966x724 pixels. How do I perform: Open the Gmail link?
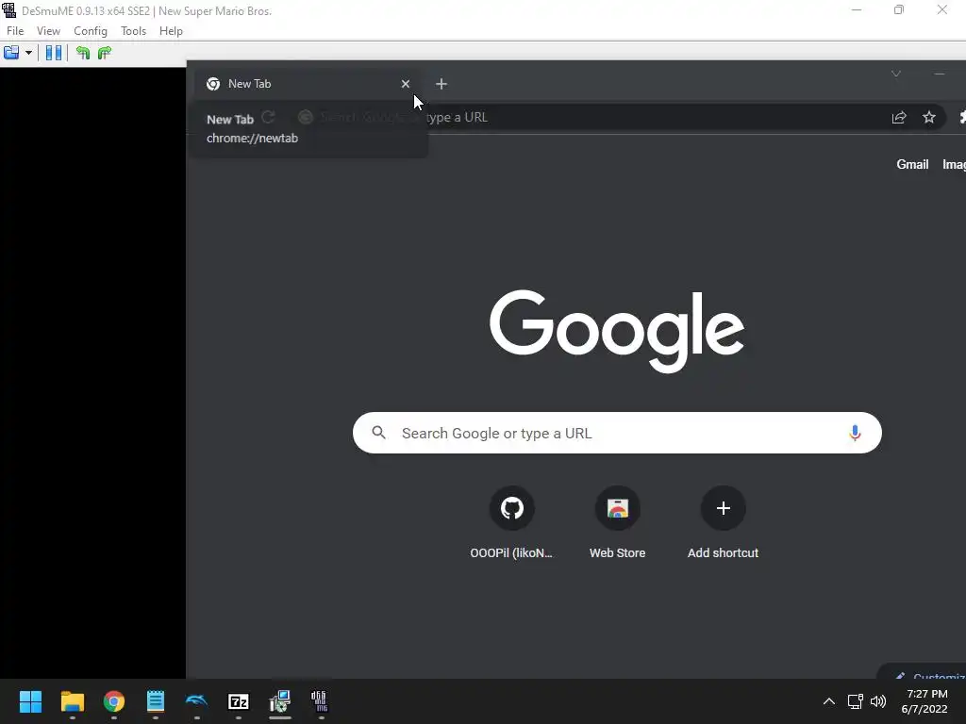912,164
